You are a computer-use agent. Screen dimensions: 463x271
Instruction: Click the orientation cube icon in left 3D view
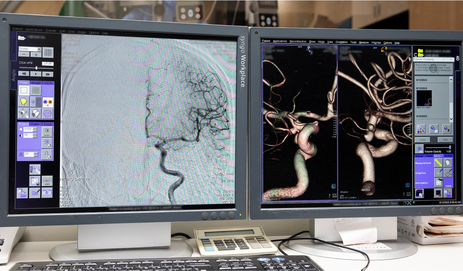click(334, 186)
